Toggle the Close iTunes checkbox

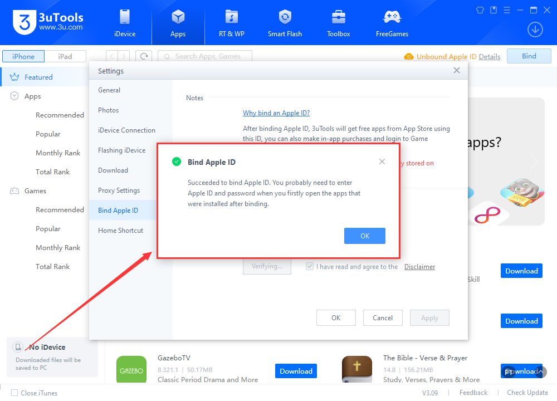(x=14, y=393)
